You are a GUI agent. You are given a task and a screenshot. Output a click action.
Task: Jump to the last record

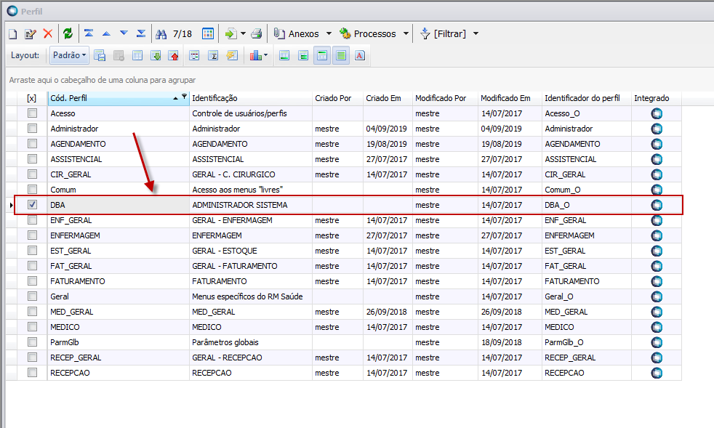[x=141, y=33]
